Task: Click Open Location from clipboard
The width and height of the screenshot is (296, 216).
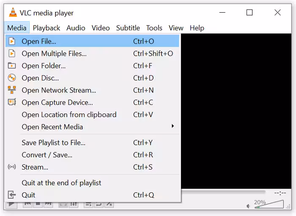Action: point(92,115)
